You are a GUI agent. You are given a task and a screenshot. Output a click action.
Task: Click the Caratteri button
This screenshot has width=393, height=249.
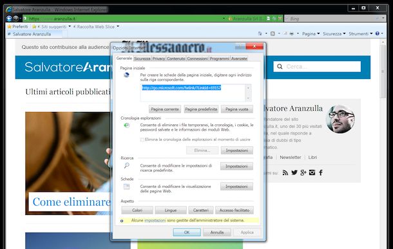201,210
